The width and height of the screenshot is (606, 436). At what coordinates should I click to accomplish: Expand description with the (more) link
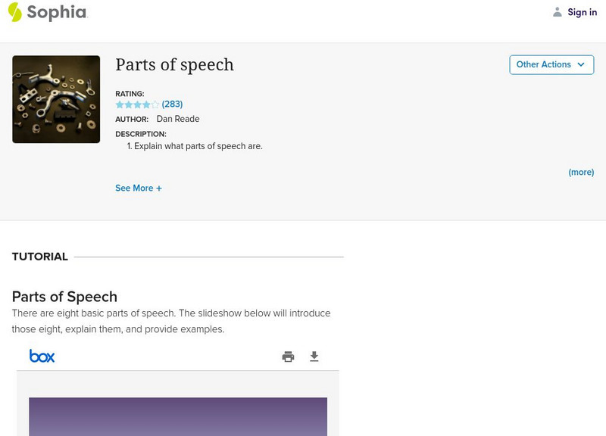click(581, 172)
